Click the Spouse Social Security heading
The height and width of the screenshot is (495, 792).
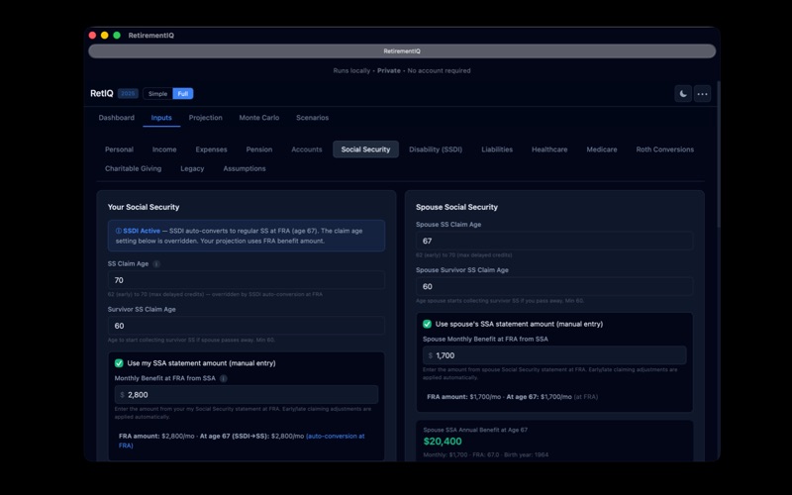[x=456, y=207]
